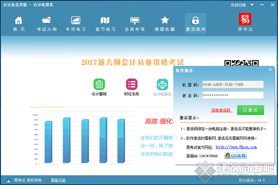This screenshot has height=185, width=278.
Task: Click the 激活提示 label
Action: tap(189, 118)
